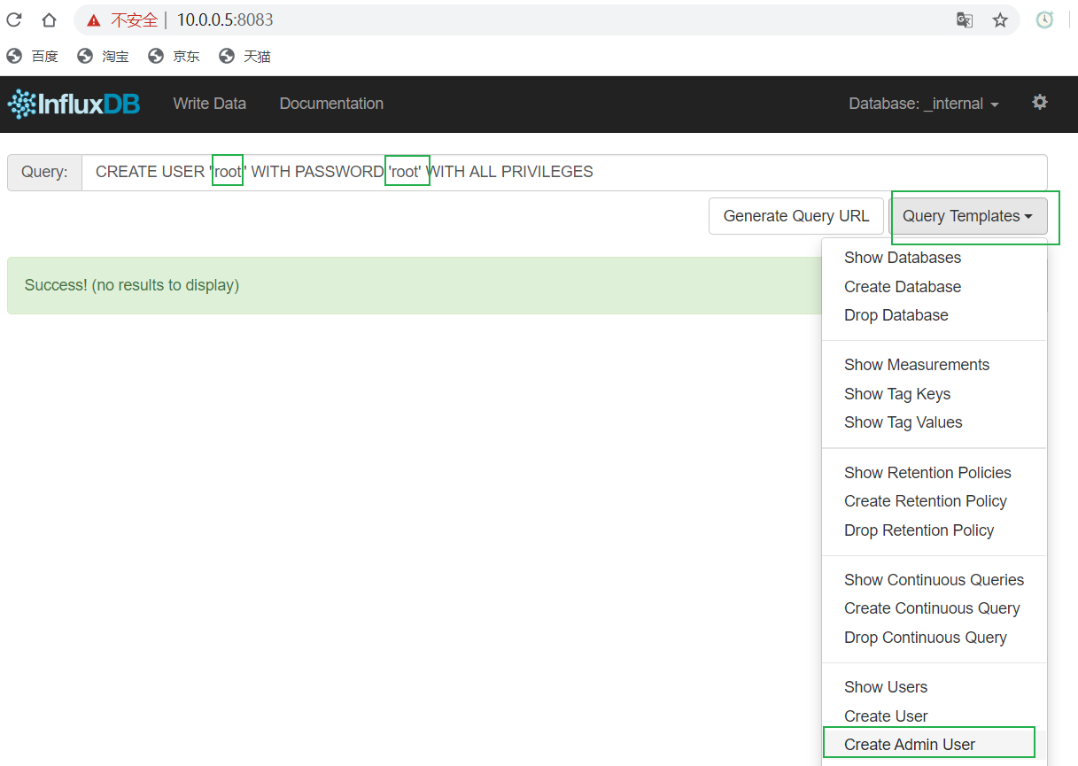Open settings via the gear icon
1078x766 pixels.
click(x=1040, y=103)
